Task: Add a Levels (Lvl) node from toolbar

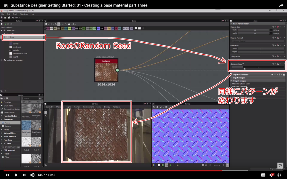Action: point(95,28)
